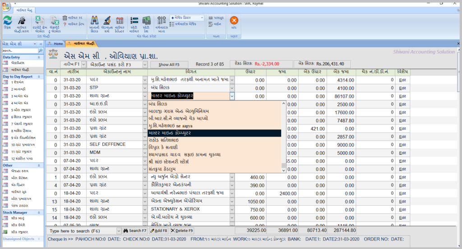
Task: Open the તારીખ F1 date dropdown
Action: [x=83, y=64]
